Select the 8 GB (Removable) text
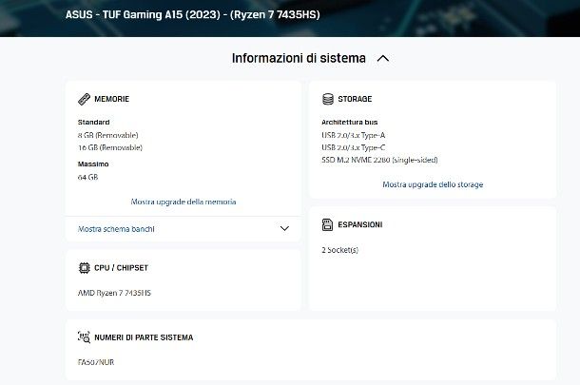This screenshot has height=385, width=580. [108, 135]
